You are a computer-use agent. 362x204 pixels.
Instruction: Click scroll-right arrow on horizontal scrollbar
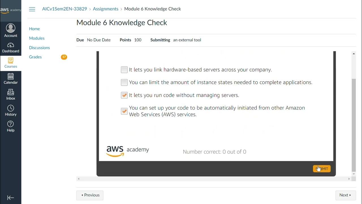[x=349, y=179]
